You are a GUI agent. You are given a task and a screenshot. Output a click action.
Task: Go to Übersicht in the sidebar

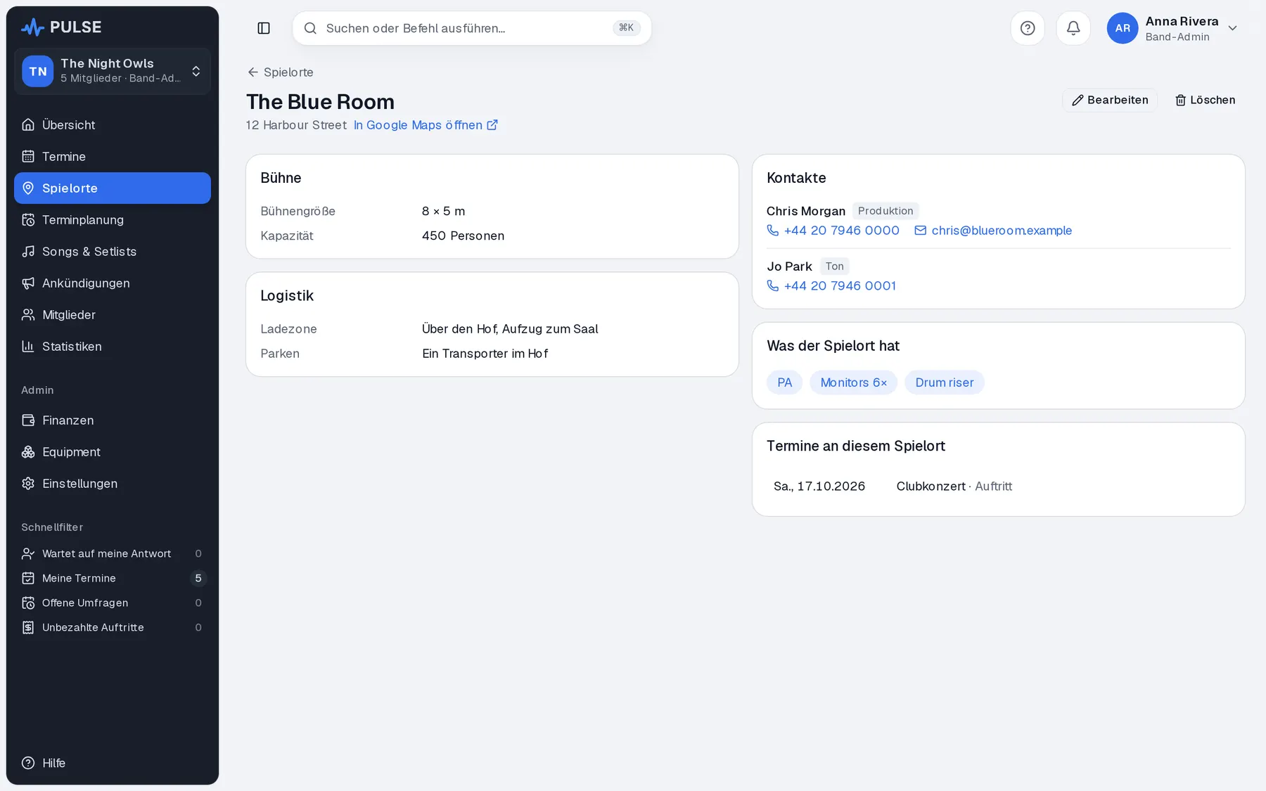pos(113,125)
